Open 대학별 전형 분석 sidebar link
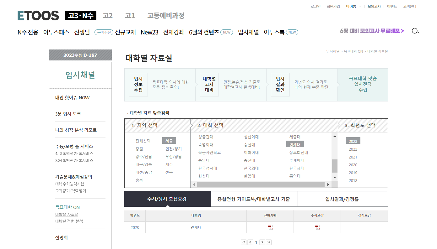The height and width of the screenshot is (249, 437). [x=69, y=221]
